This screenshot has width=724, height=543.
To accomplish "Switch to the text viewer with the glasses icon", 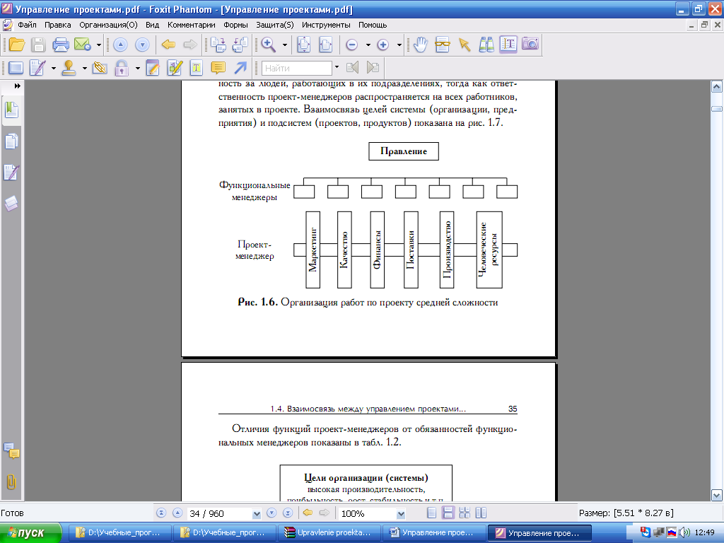I will click(x=443, y=45).
